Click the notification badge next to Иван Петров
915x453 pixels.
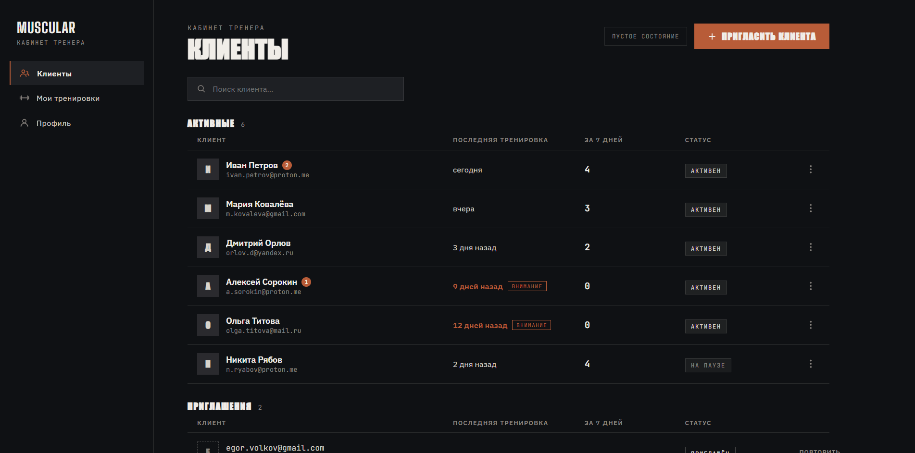(287, 165)
